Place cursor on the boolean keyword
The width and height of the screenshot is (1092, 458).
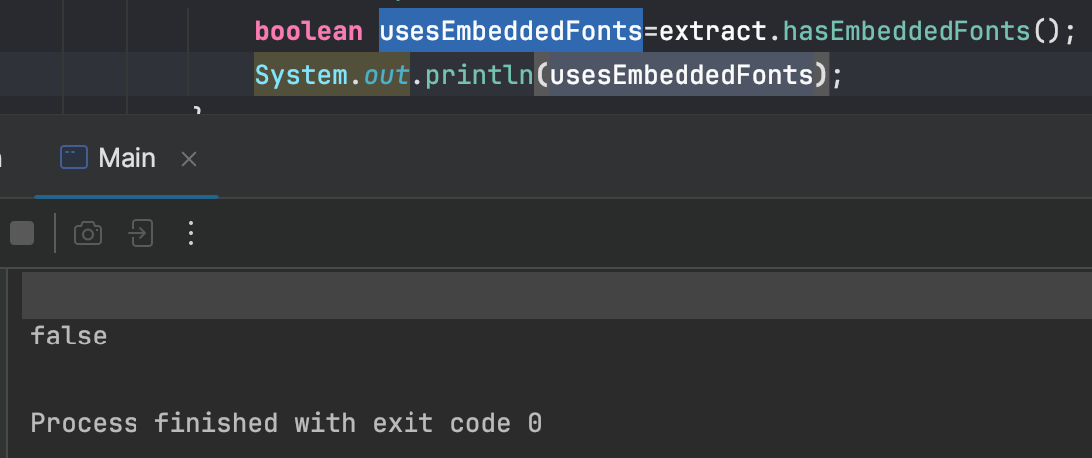[x=308, y=31]
